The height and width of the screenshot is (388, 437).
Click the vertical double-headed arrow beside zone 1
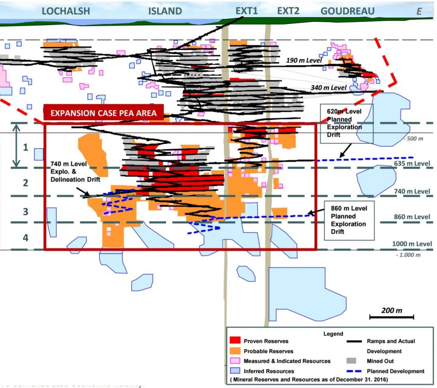[x=16, y=145]
